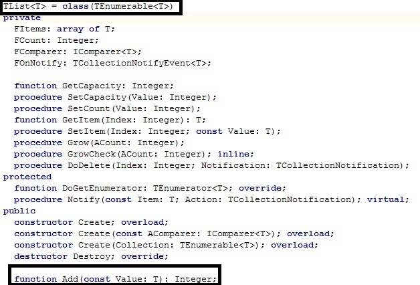Click the 'protected' keyword
420x285 pixels.
(27, 177)
